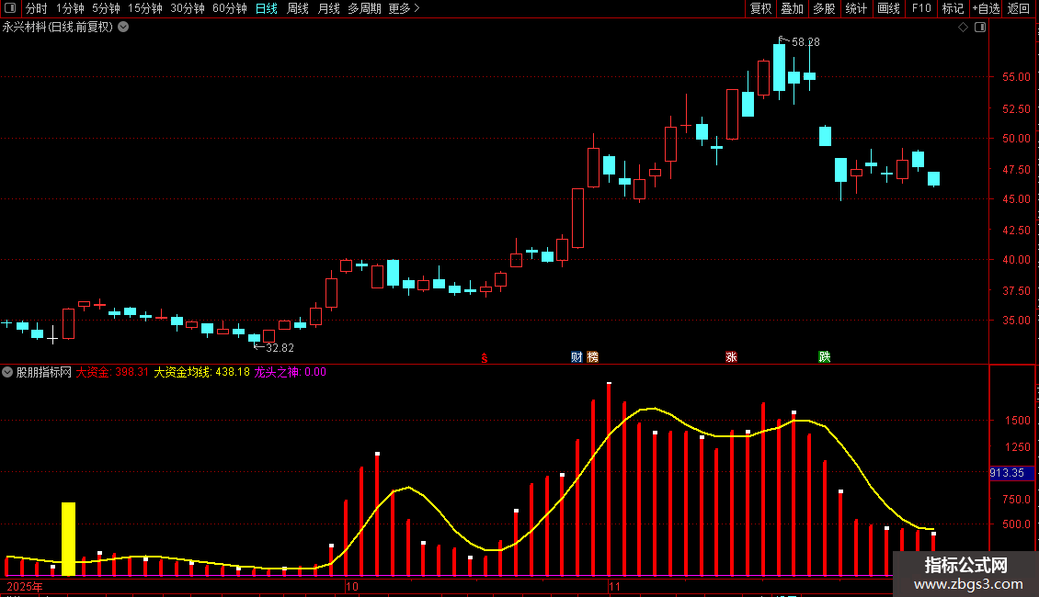Switch to 分时 intraday view
The image size is (1039, 597).
click(37, 8)
